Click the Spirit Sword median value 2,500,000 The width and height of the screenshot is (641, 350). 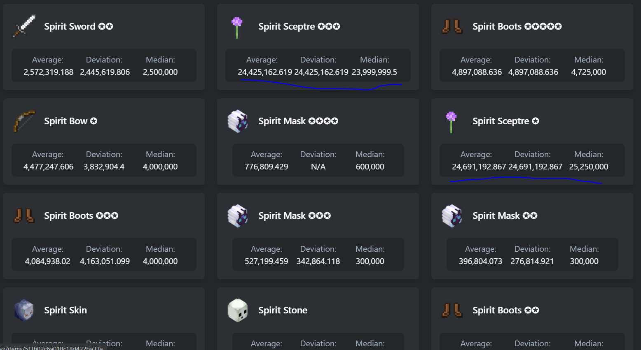click(160, 72)
